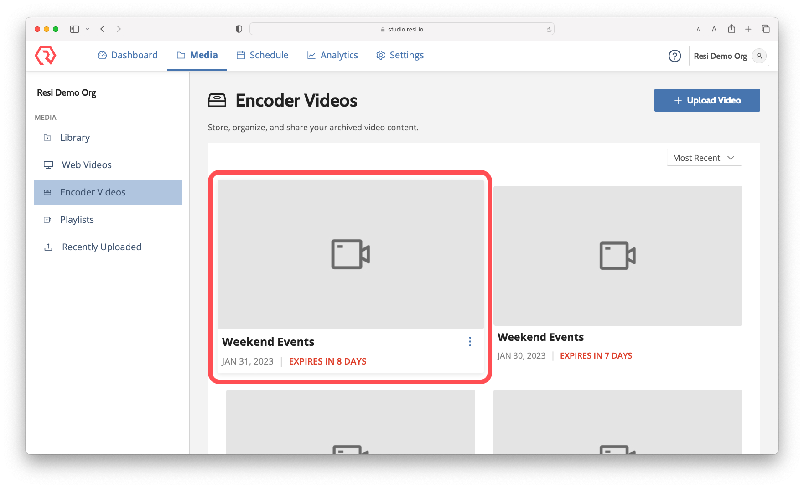Select the Encoder Videos sidebar item
The width and height of the screenshot is (804, 488).
coord(93,192)
